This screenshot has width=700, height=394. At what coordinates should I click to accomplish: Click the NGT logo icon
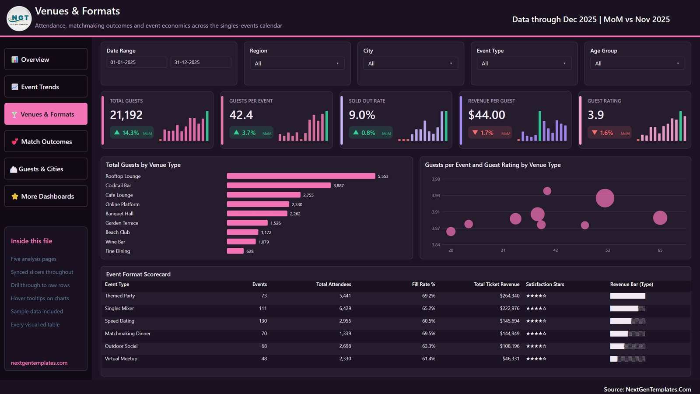pos(19,18)
